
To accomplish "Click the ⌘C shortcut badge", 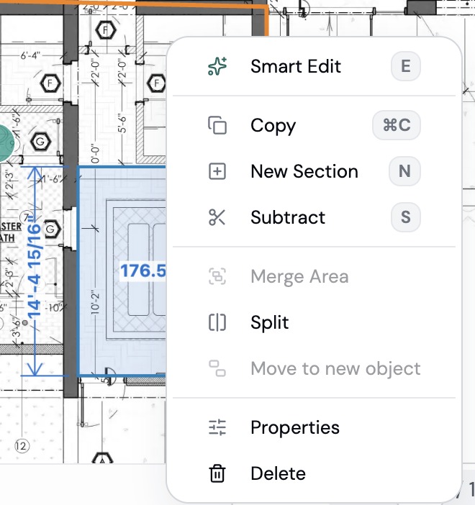I will [397, 125].
